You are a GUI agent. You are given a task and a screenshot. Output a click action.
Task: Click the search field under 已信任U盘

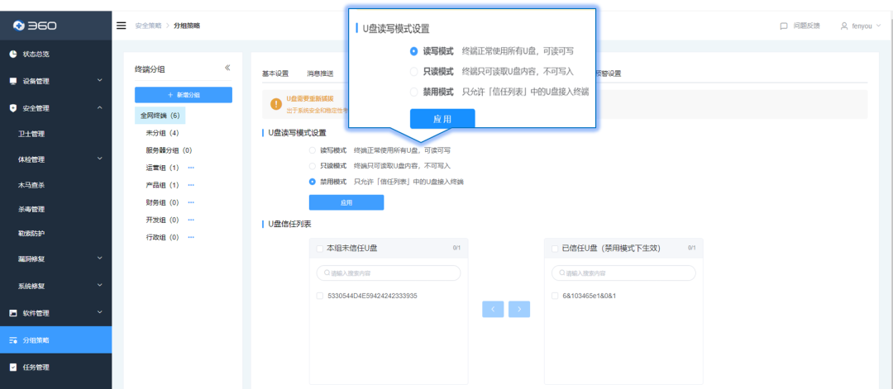pyautogui.click(x=623, y=273)
